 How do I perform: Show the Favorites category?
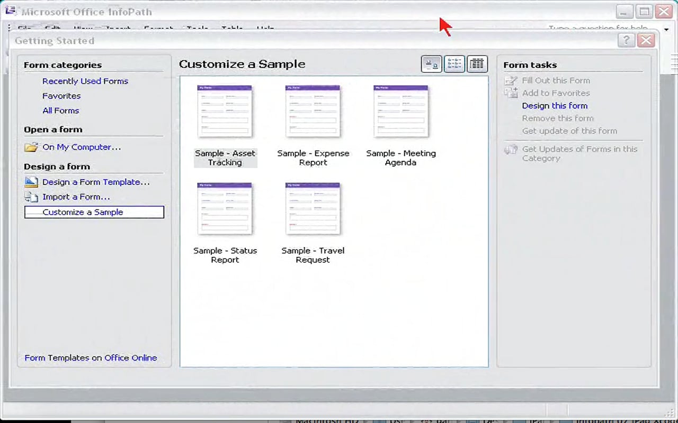pyautogui.click(x=61, y=96)
